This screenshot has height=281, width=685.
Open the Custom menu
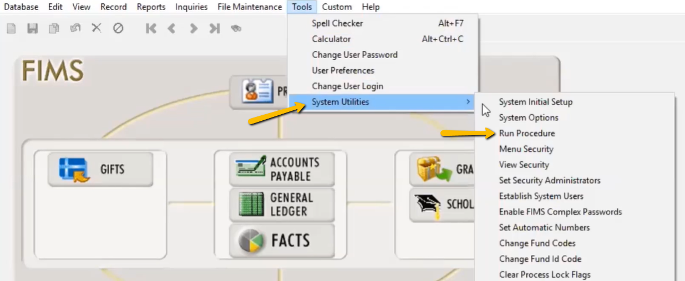coord(337,7)
